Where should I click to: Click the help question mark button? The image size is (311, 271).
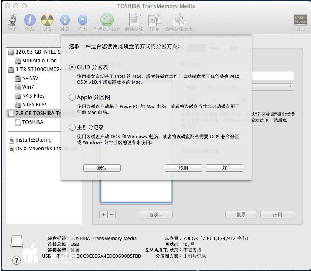pos(16,261)
